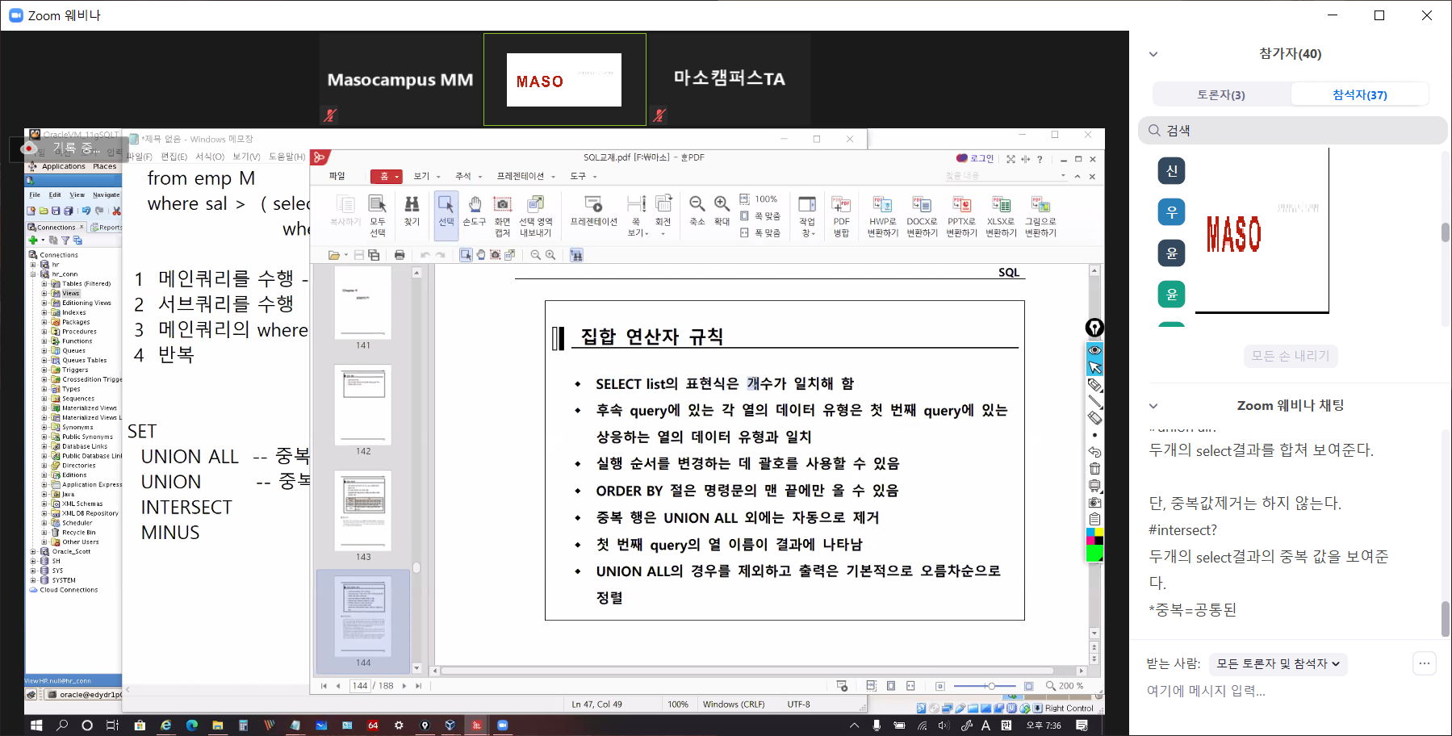1452x736 pixels.
Task: Select the eraser in annotation toolbar
Action: (x=1094, y=418)
